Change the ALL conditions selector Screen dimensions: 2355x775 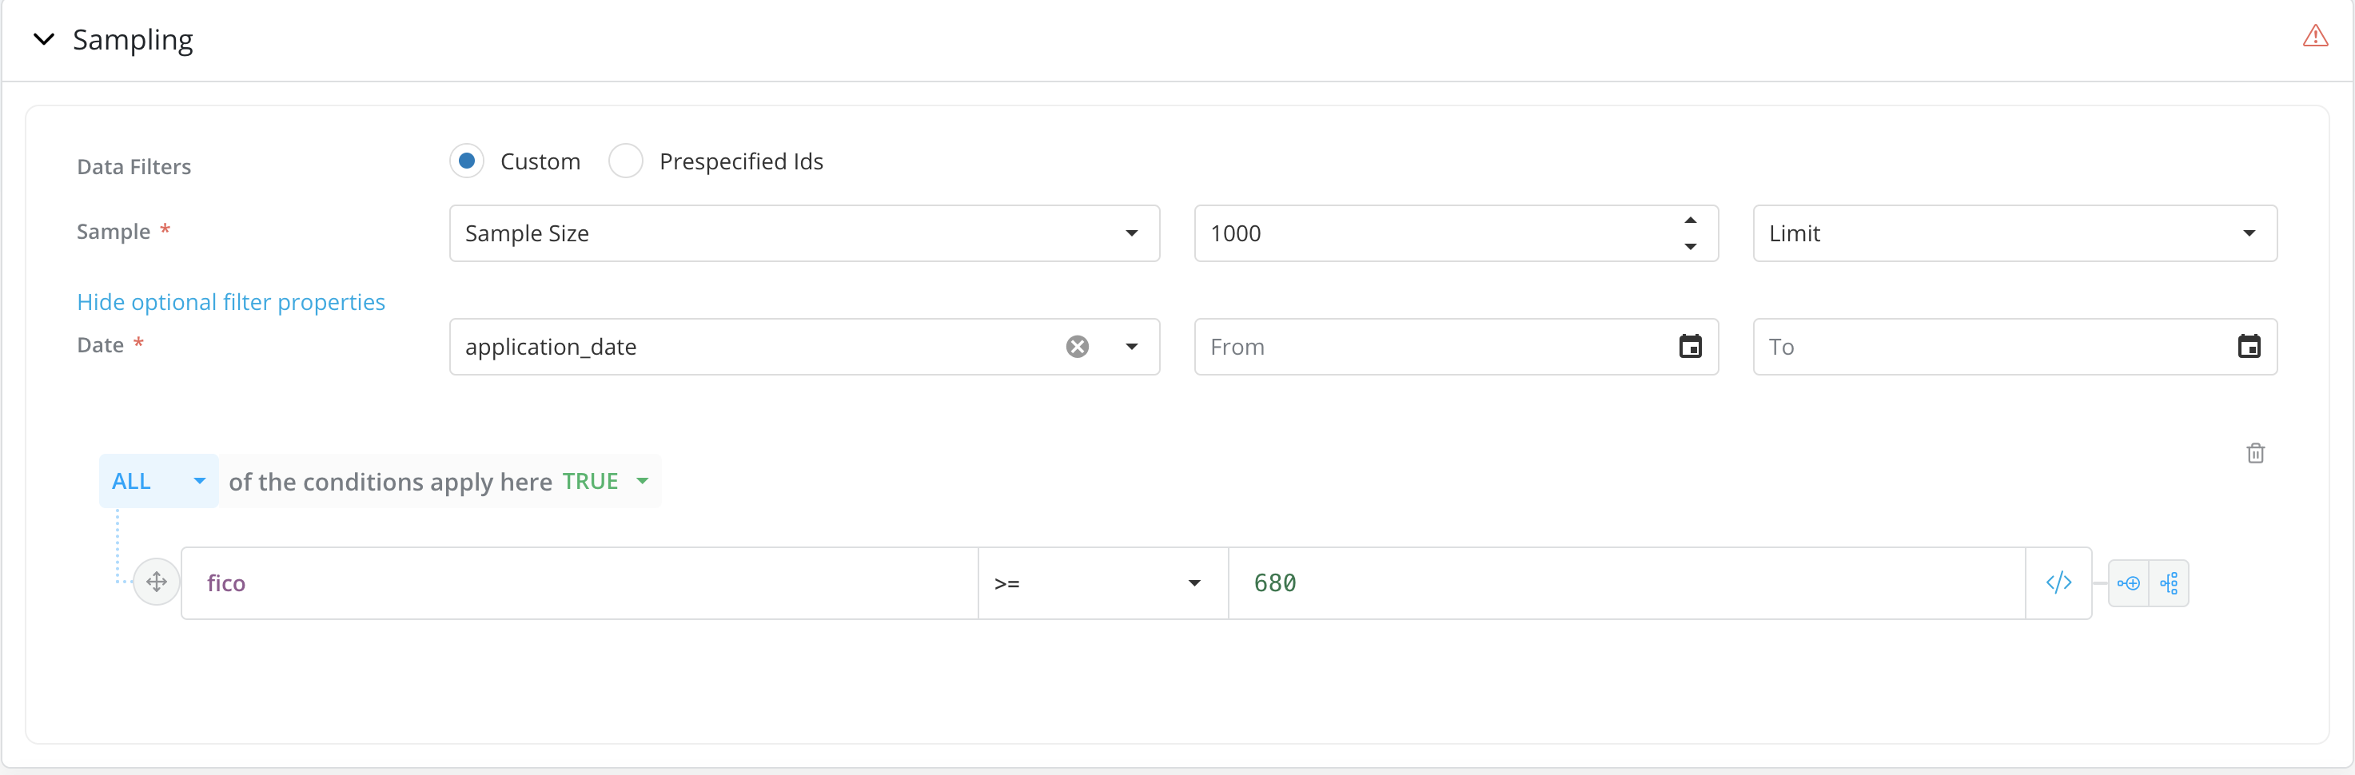click(158, 481)
